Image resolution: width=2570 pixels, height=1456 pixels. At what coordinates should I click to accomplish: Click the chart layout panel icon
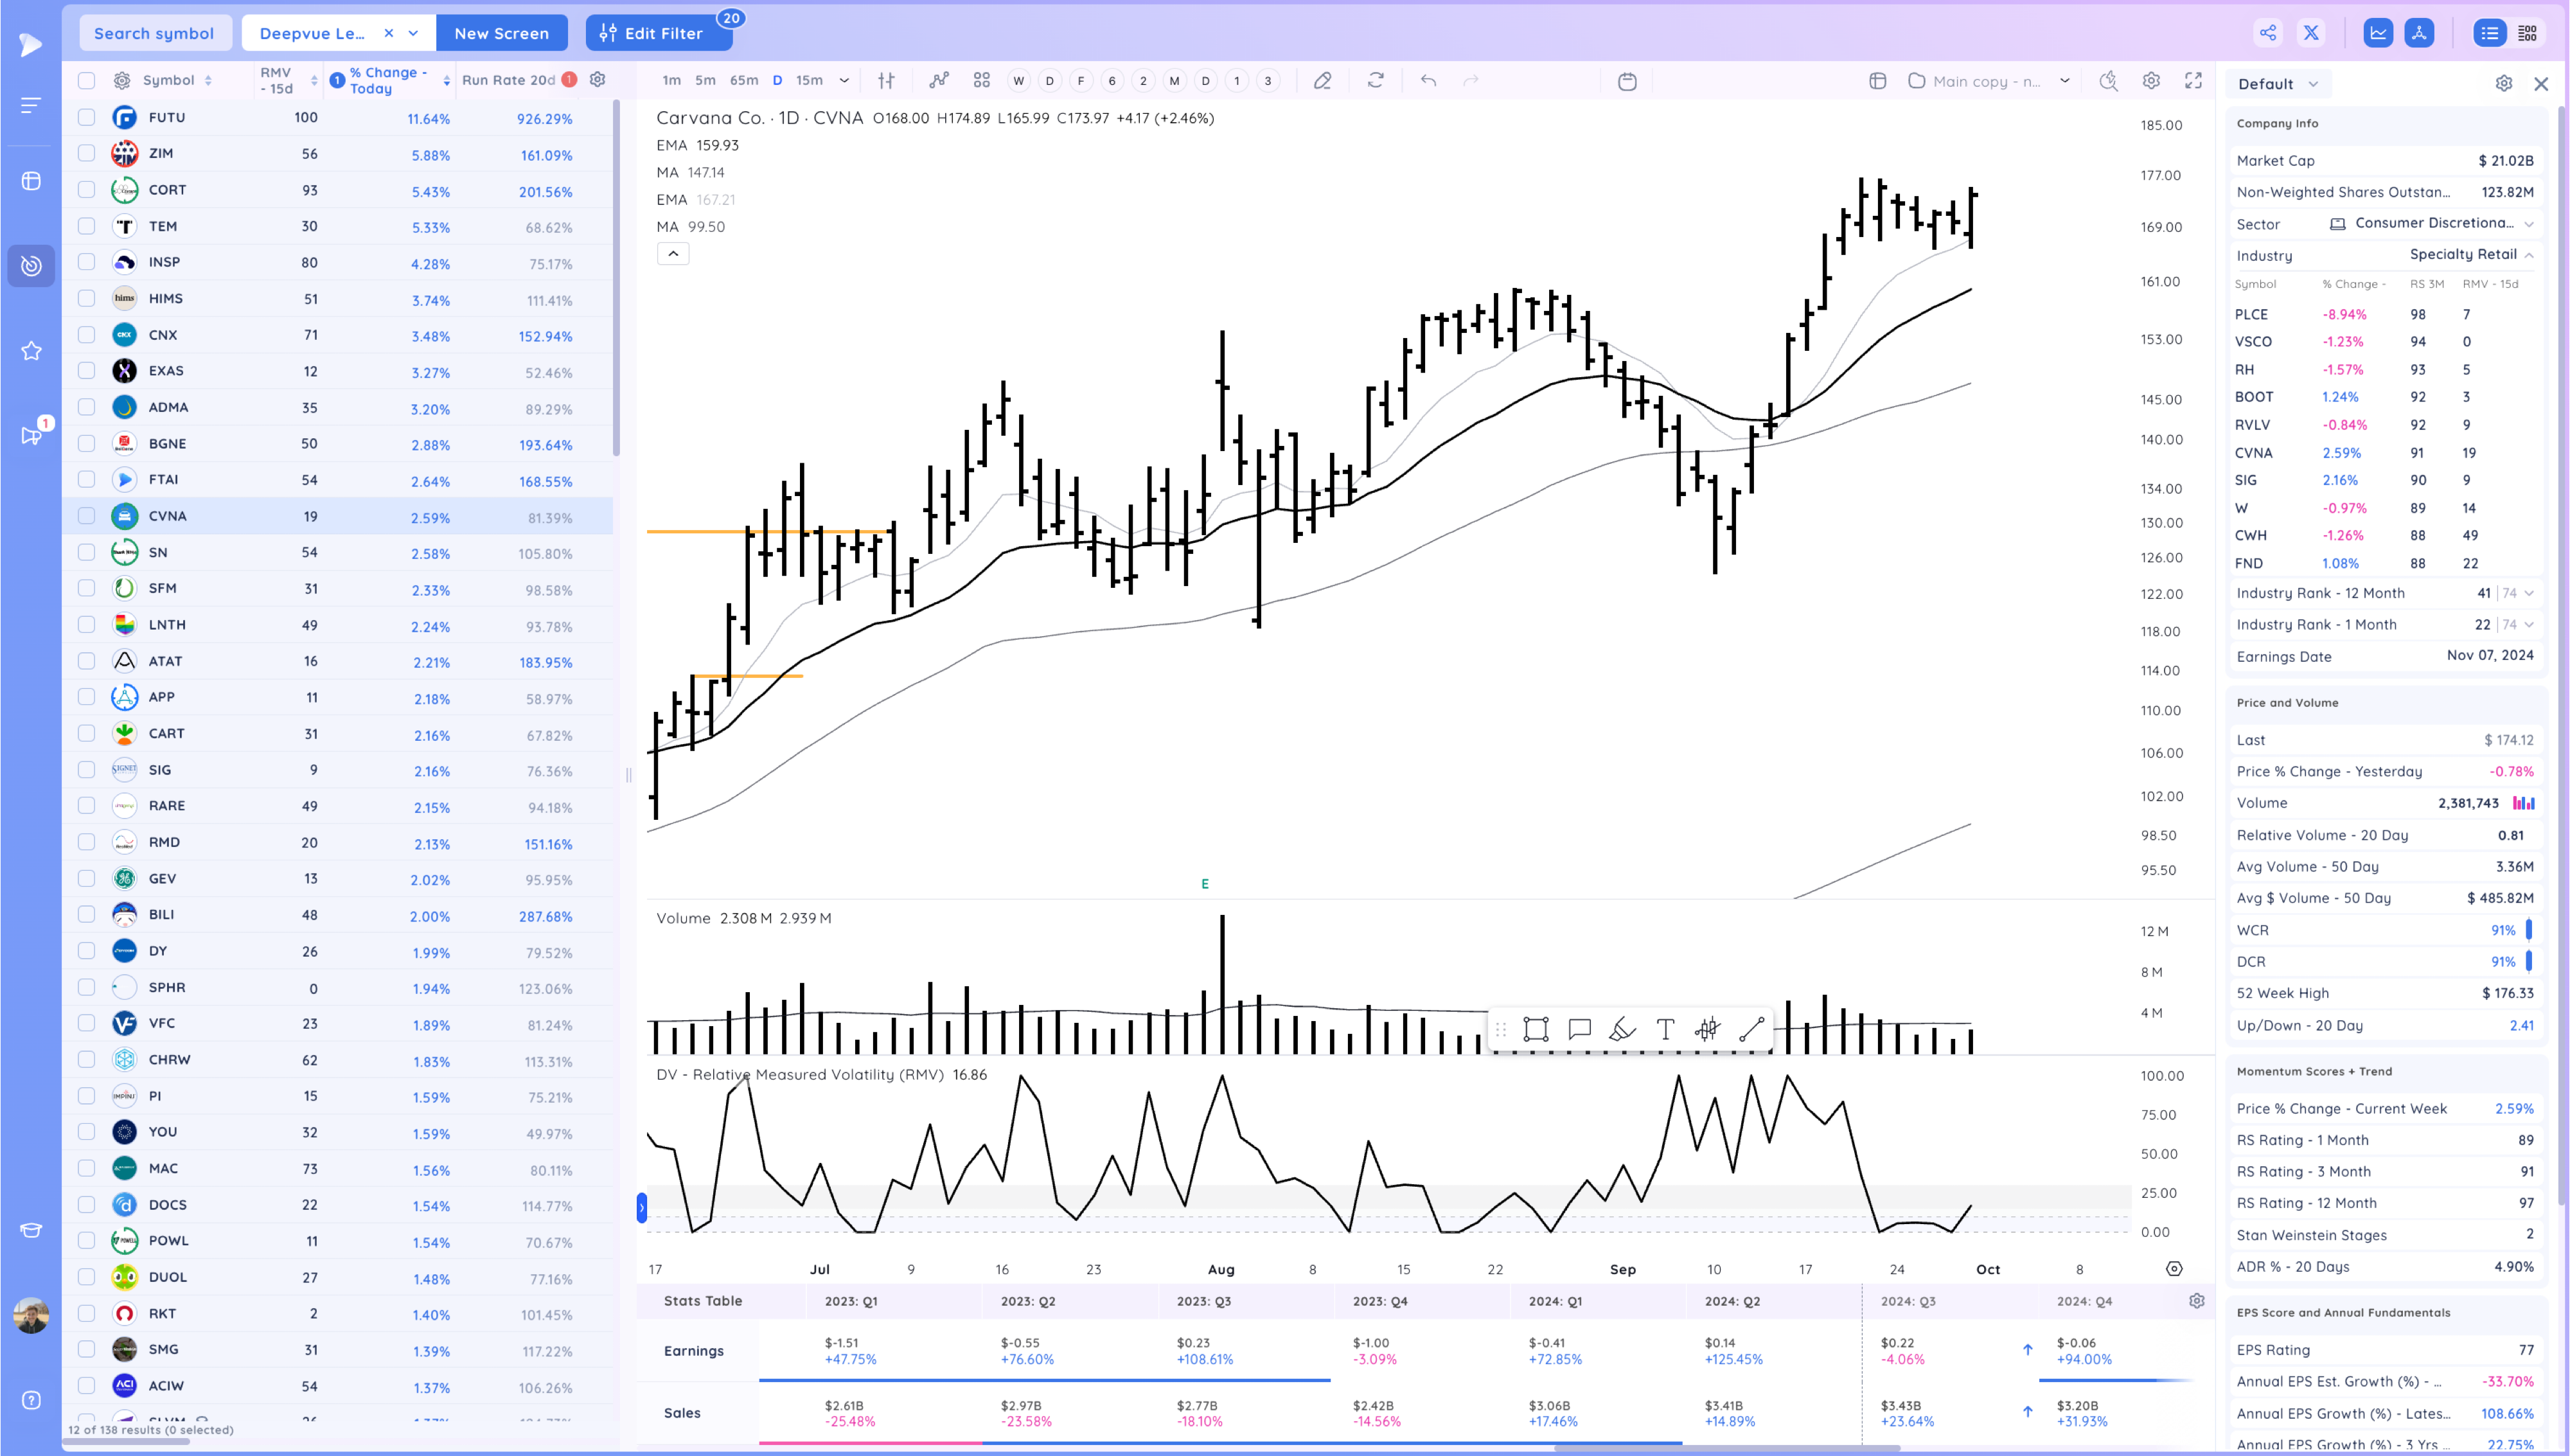pos(1877,81)
